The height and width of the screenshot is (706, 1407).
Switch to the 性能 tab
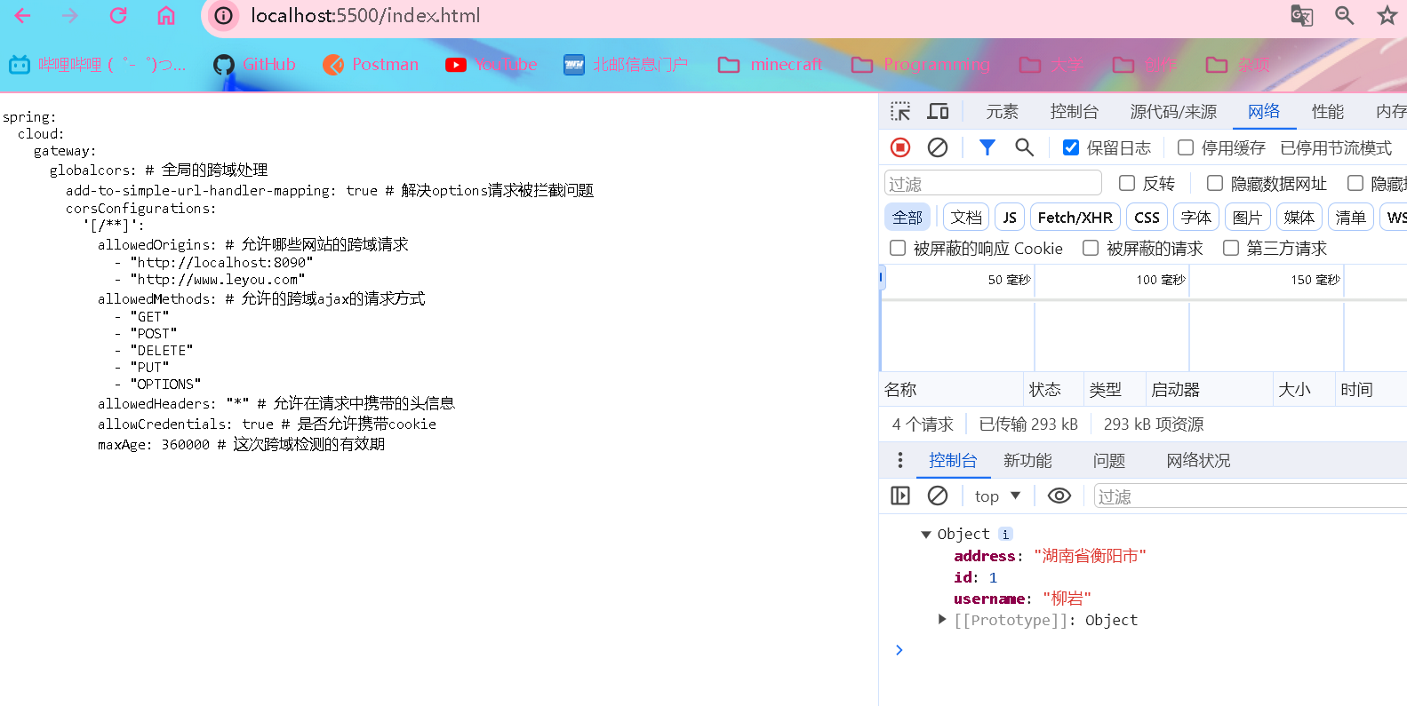(x=1328, y=111)
